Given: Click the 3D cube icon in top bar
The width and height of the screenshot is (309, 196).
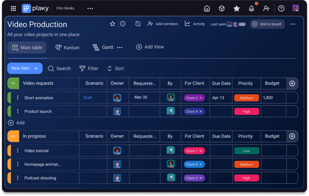Looking at the screenshot, I should coord(222,8).
